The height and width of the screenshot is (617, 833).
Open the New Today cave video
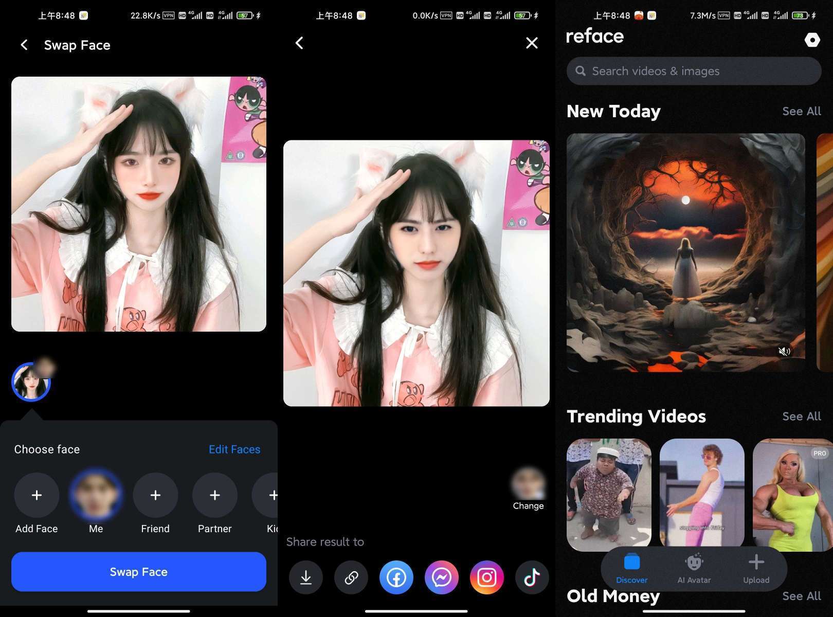(x=686, y=252)
